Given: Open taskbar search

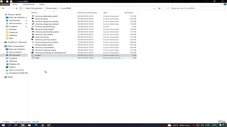Looking at the screenshot, I should pos(10,125).
